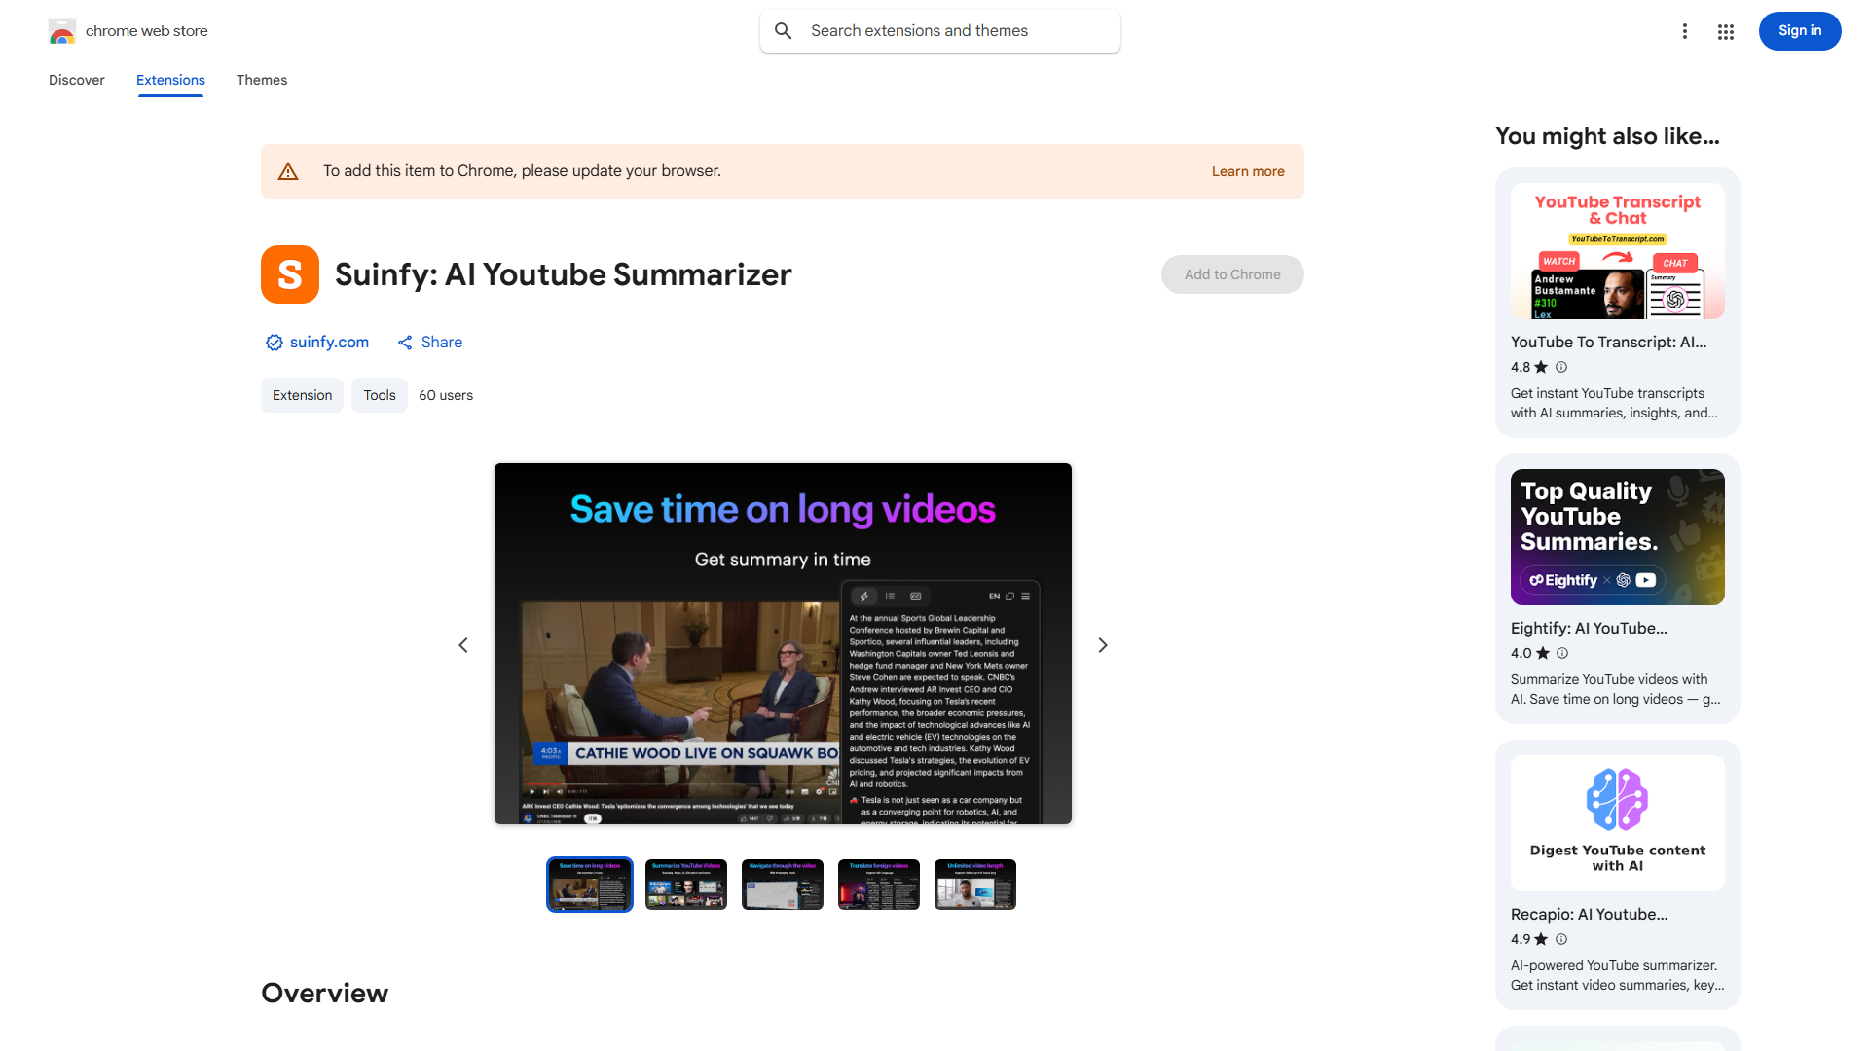Open the Google apps grid

pos(1726,31)
